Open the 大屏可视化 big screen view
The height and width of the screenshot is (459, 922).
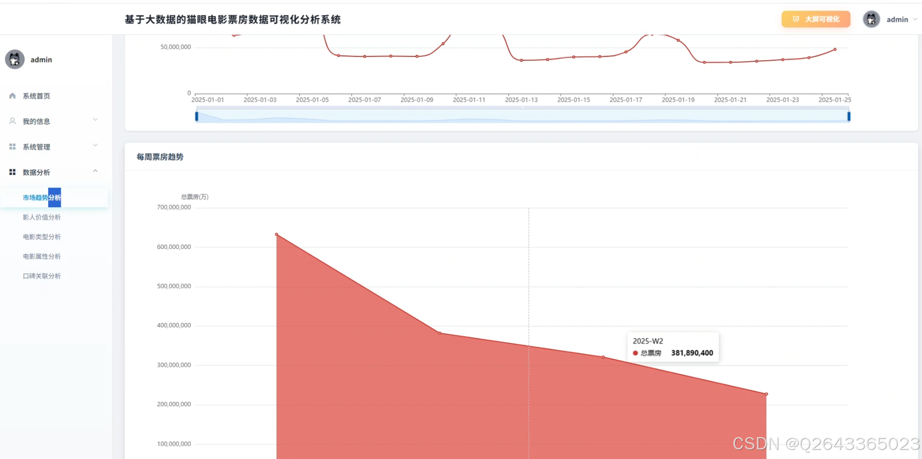(x=815, y=19)
